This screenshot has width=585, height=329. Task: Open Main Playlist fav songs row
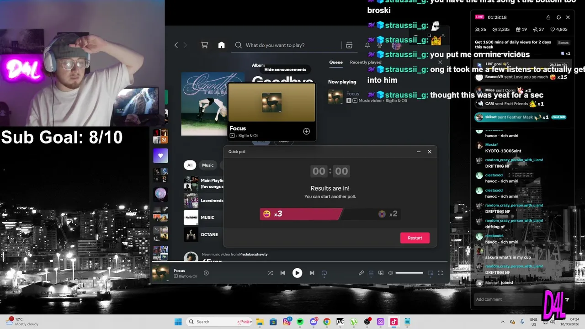pyautogui.click(x=203, y=183)
